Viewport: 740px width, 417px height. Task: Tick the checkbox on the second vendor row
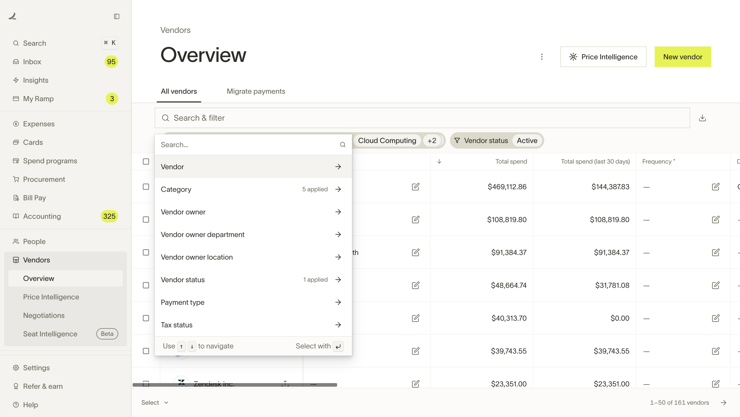[146, 219]
